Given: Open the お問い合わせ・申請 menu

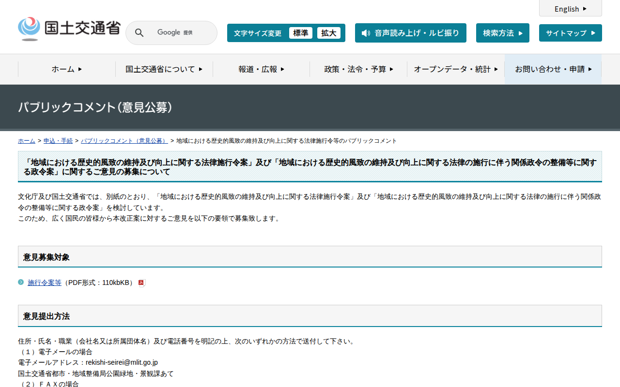Looking at the screenshot, I should click(553, 69).
